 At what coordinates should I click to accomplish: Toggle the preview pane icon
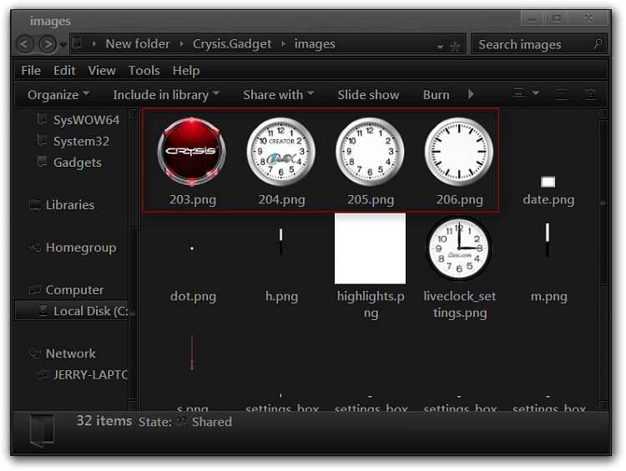562,94
